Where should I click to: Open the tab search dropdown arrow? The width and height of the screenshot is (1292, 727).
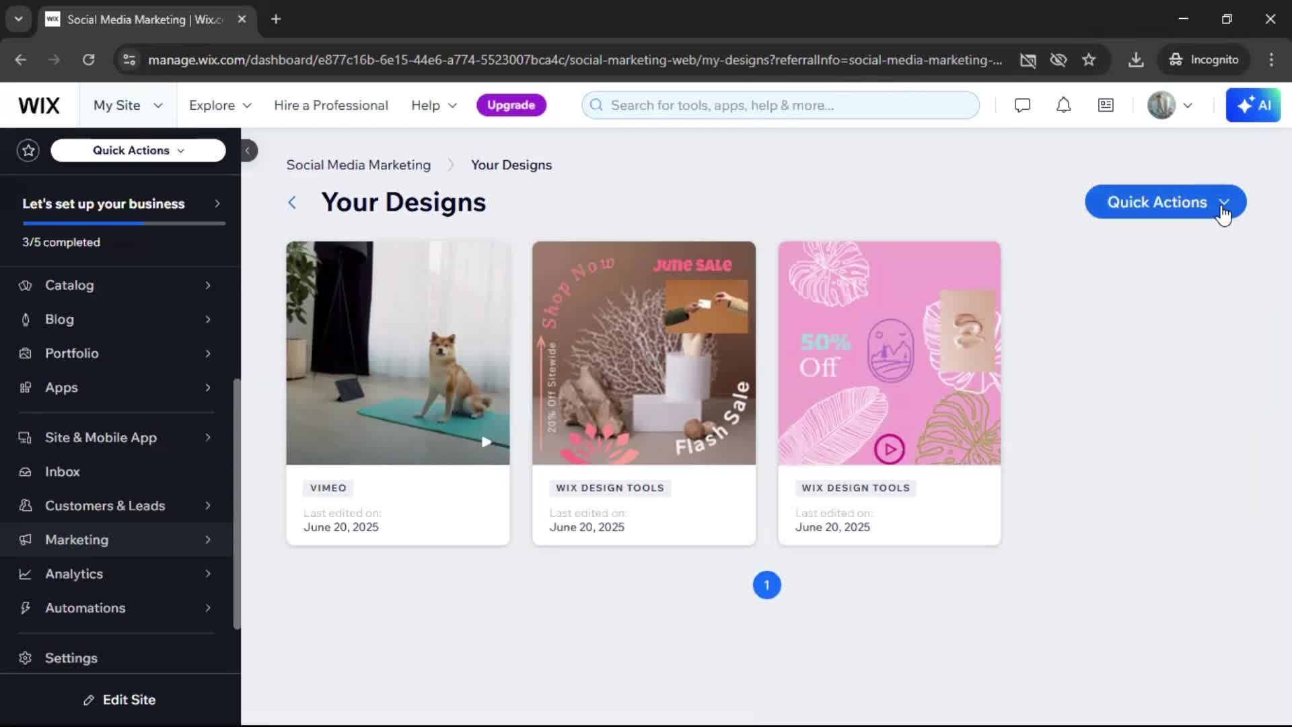pos(18,20)
